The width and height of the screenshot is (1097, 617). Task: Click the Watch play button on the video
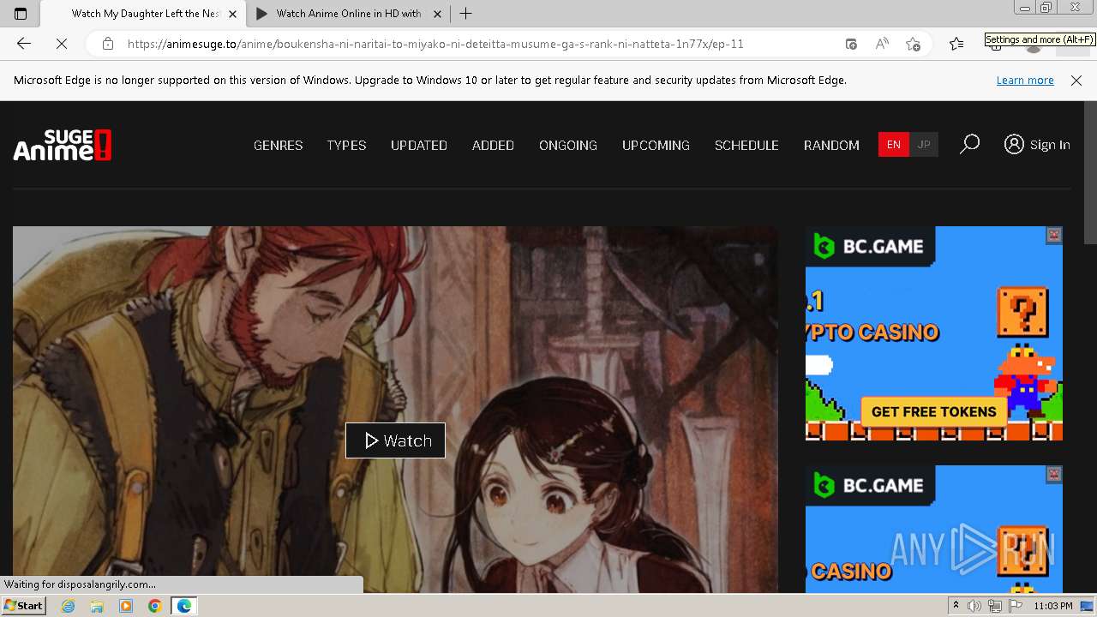[395, 440]
